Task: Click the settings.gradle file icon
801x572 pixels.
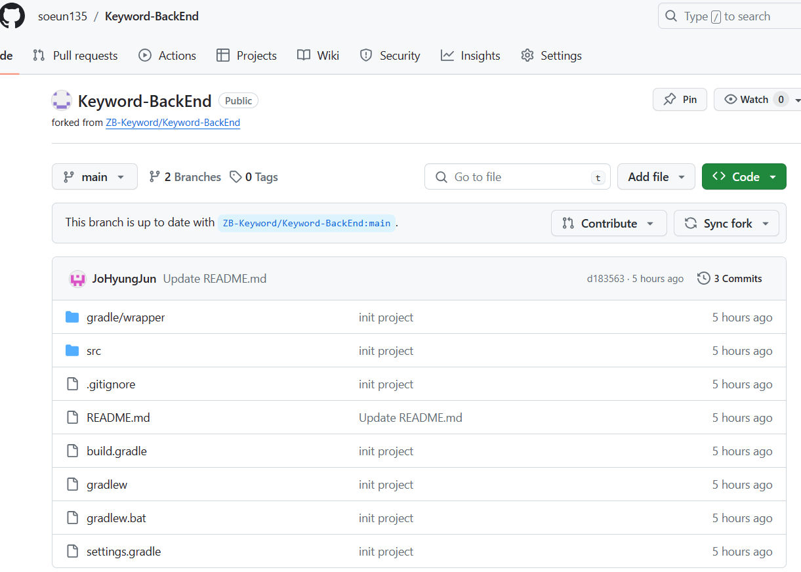Action: pos(73,552)
